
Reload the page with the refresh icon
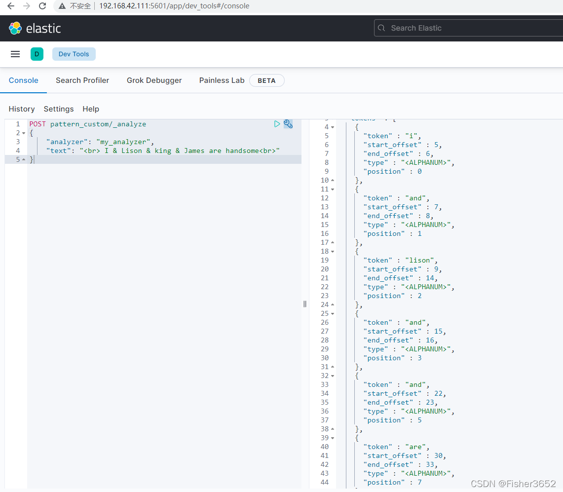pos(42,6)
